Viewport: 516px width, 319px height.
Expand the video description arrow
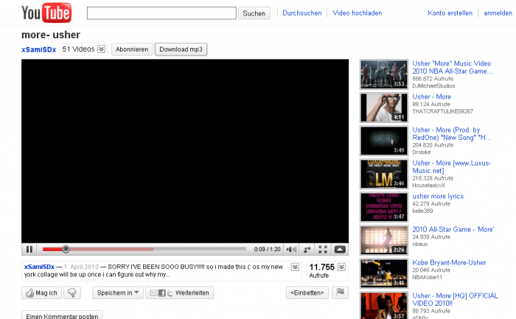coord(295,267)
